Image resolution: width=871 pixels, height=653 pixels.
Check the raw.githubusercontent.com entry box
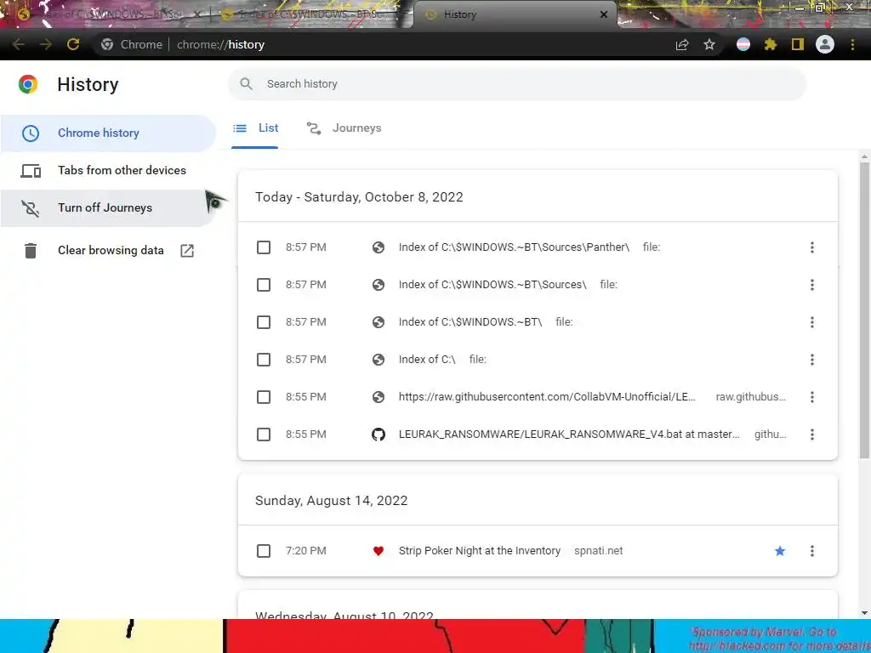pyautogui.click(x=264, y=397)
